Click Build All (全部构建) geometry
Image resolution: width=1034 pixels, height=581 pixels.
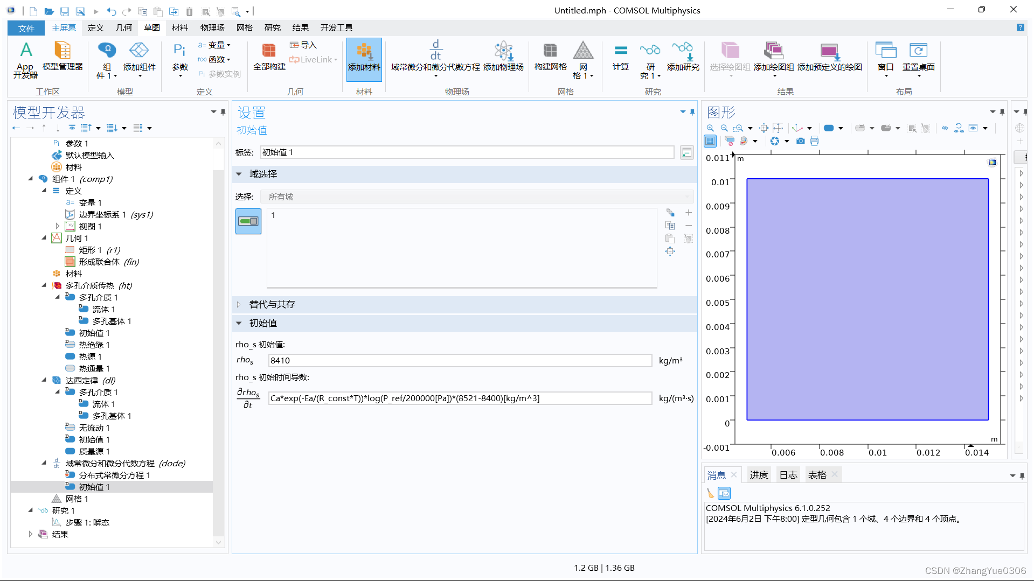coord(269,57)
